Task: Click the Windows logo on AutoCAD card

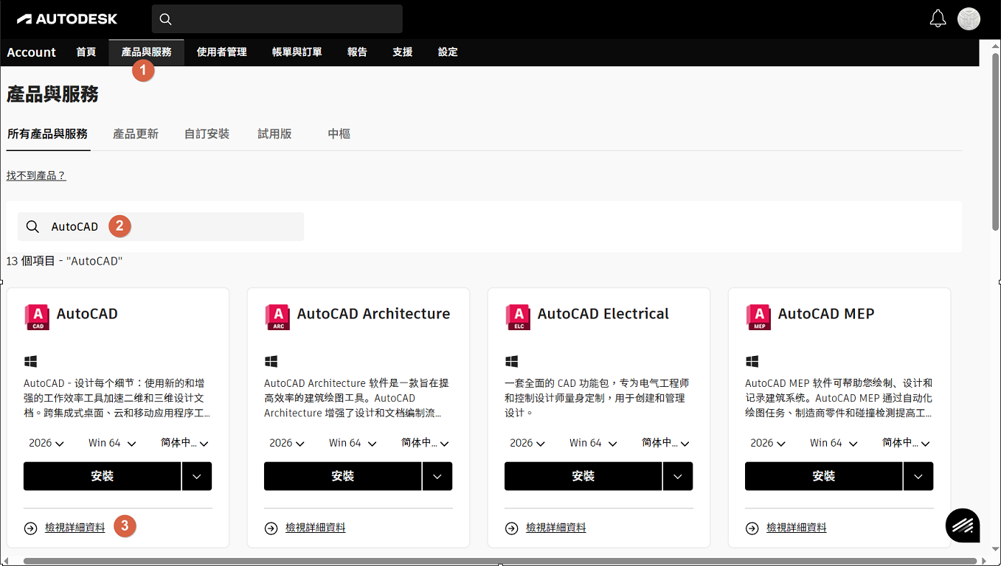Action: click(x=30, y=362)
